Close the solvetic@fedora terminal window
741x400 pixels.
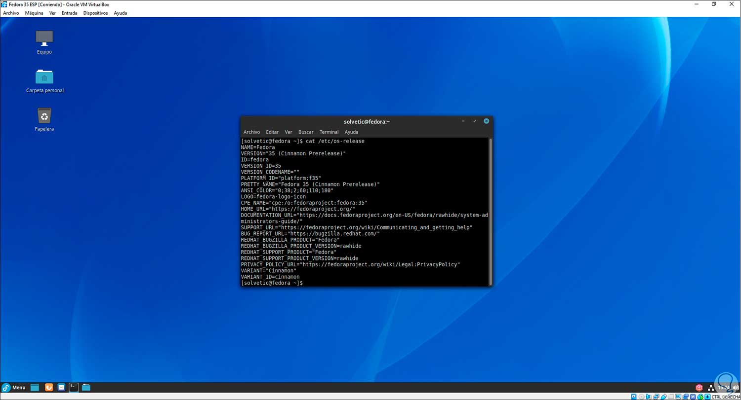[x=487, y=121]
